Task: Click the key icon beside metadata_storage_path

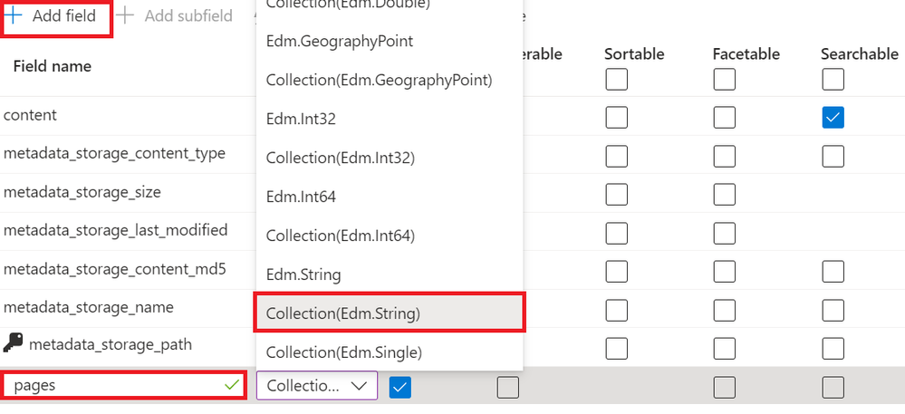Action: click(13, 343)
